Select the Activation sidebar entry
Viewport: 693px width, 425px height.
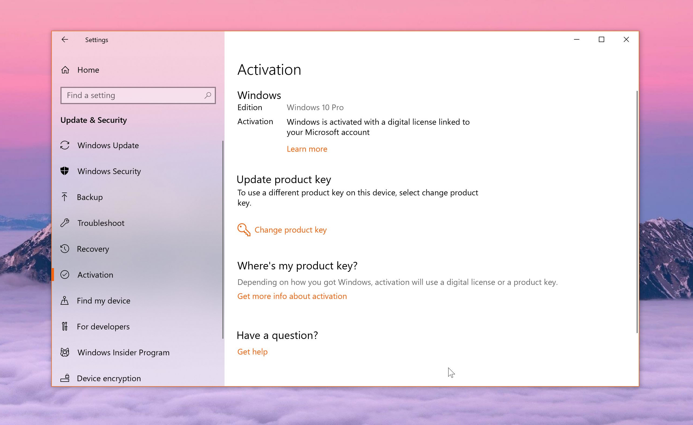95,275
